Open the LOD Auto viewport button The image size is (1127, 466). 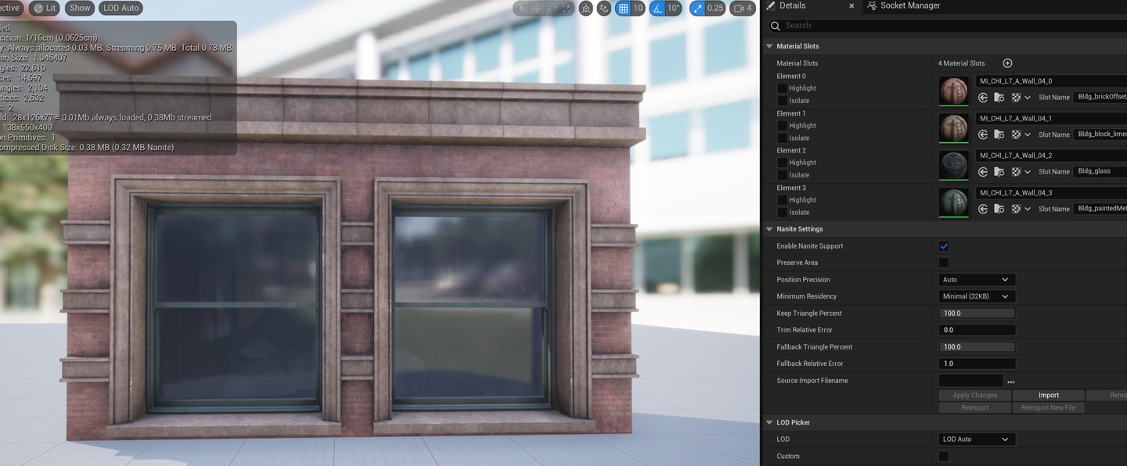coord(121,9)
